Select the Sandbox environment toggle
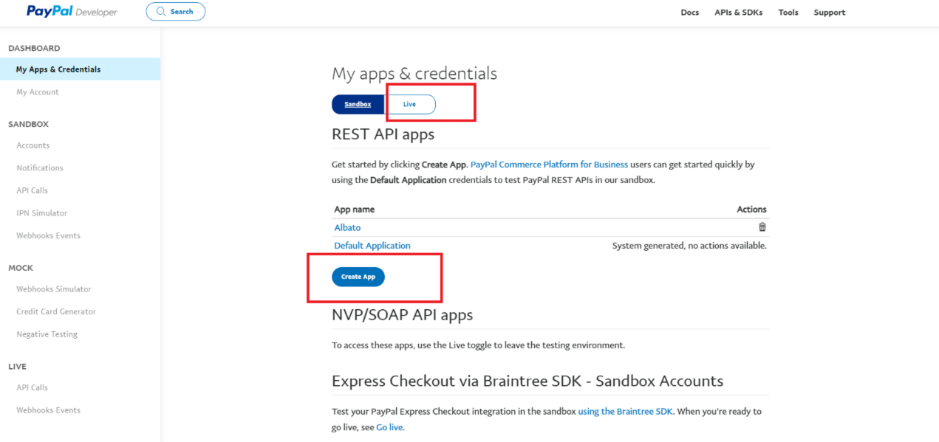 coord(358,105)
